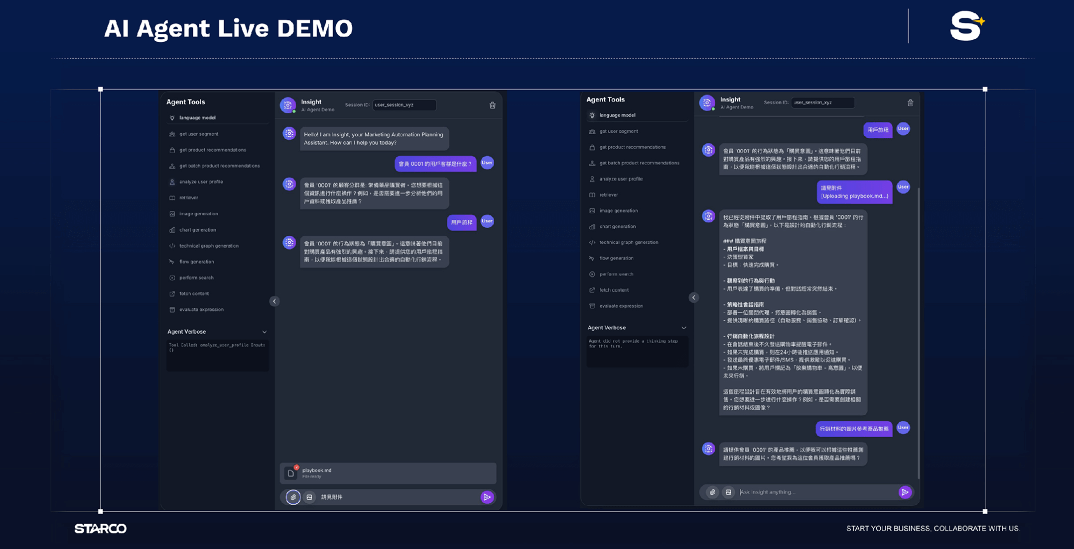Collapse Agent Verbose section in left panel

[265, 332]
